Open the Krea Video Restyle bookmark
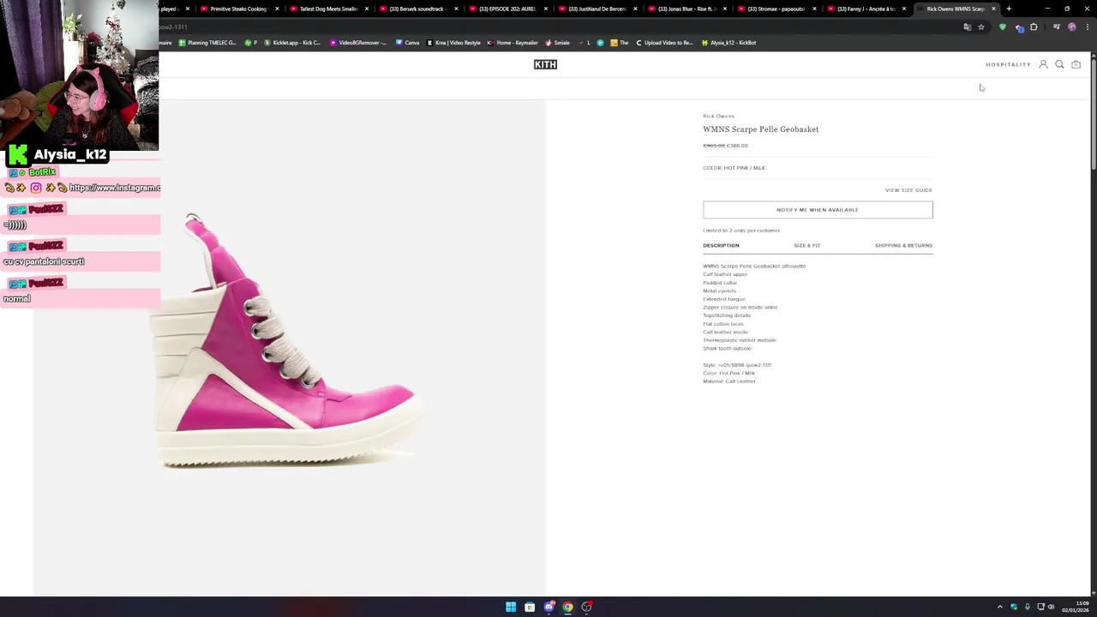 454,43
